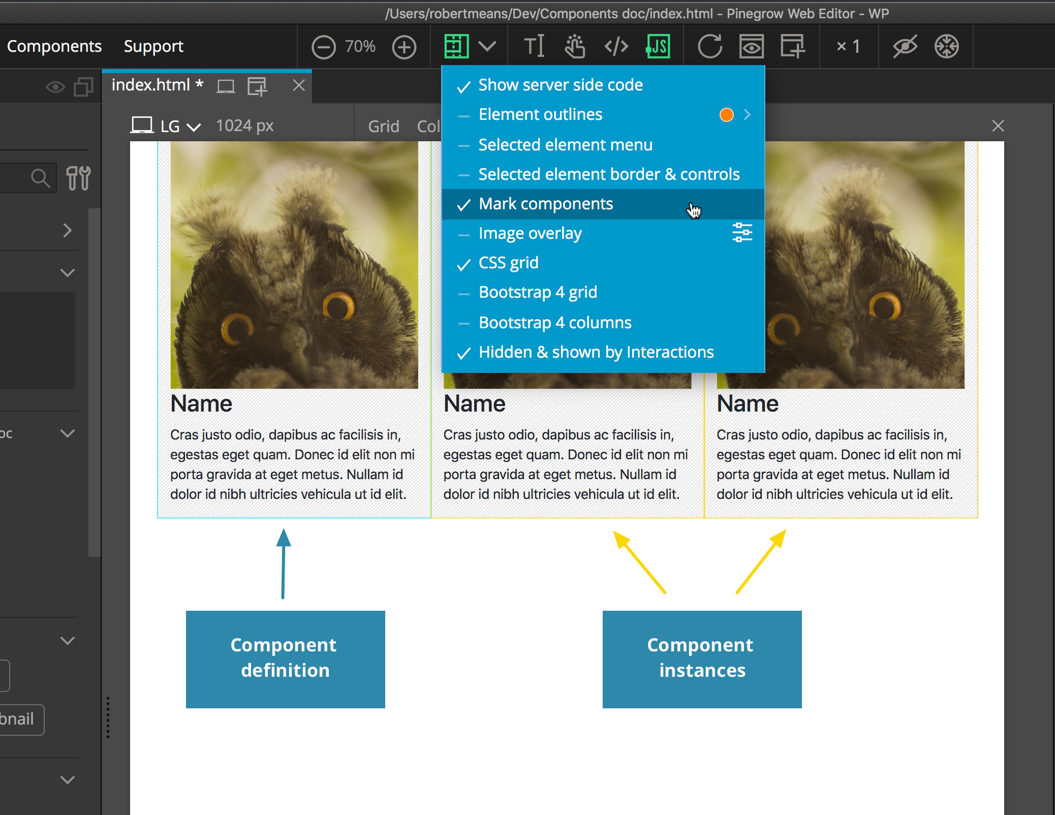Expand the right-pointing chevron in left panel
This screenshot has height=815, width=1055.
(68, 231)
